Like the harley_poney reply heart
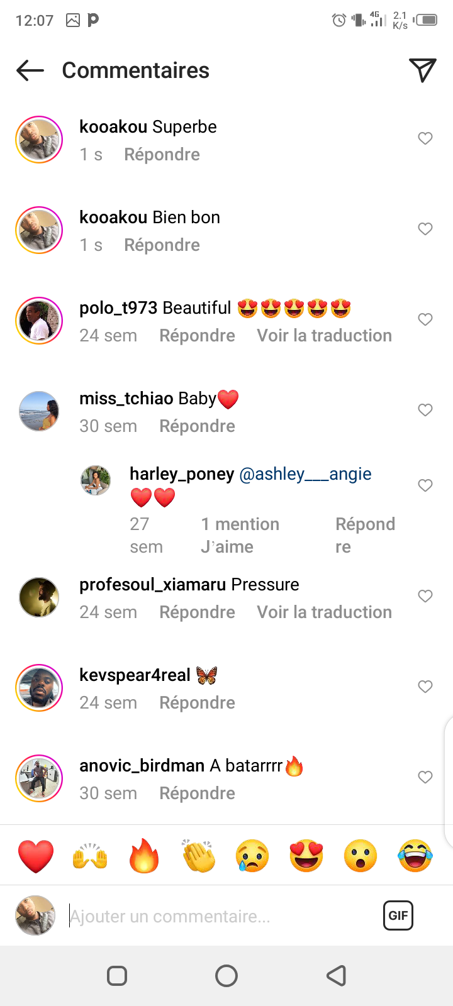Viewport: 453px width, 1006px height. [x=425, y=485]
